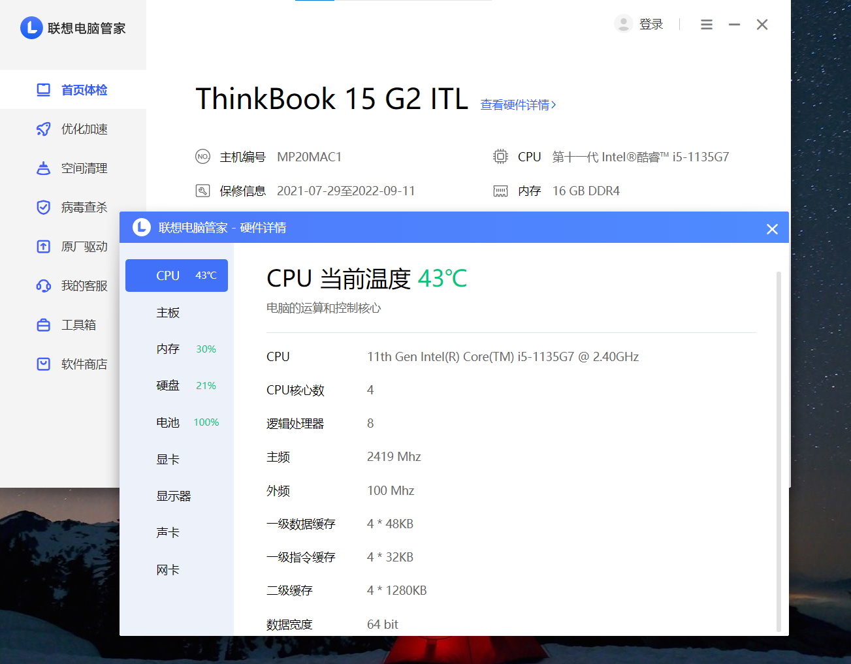Click the 主机编号 NO. icon

pos(203,157)
